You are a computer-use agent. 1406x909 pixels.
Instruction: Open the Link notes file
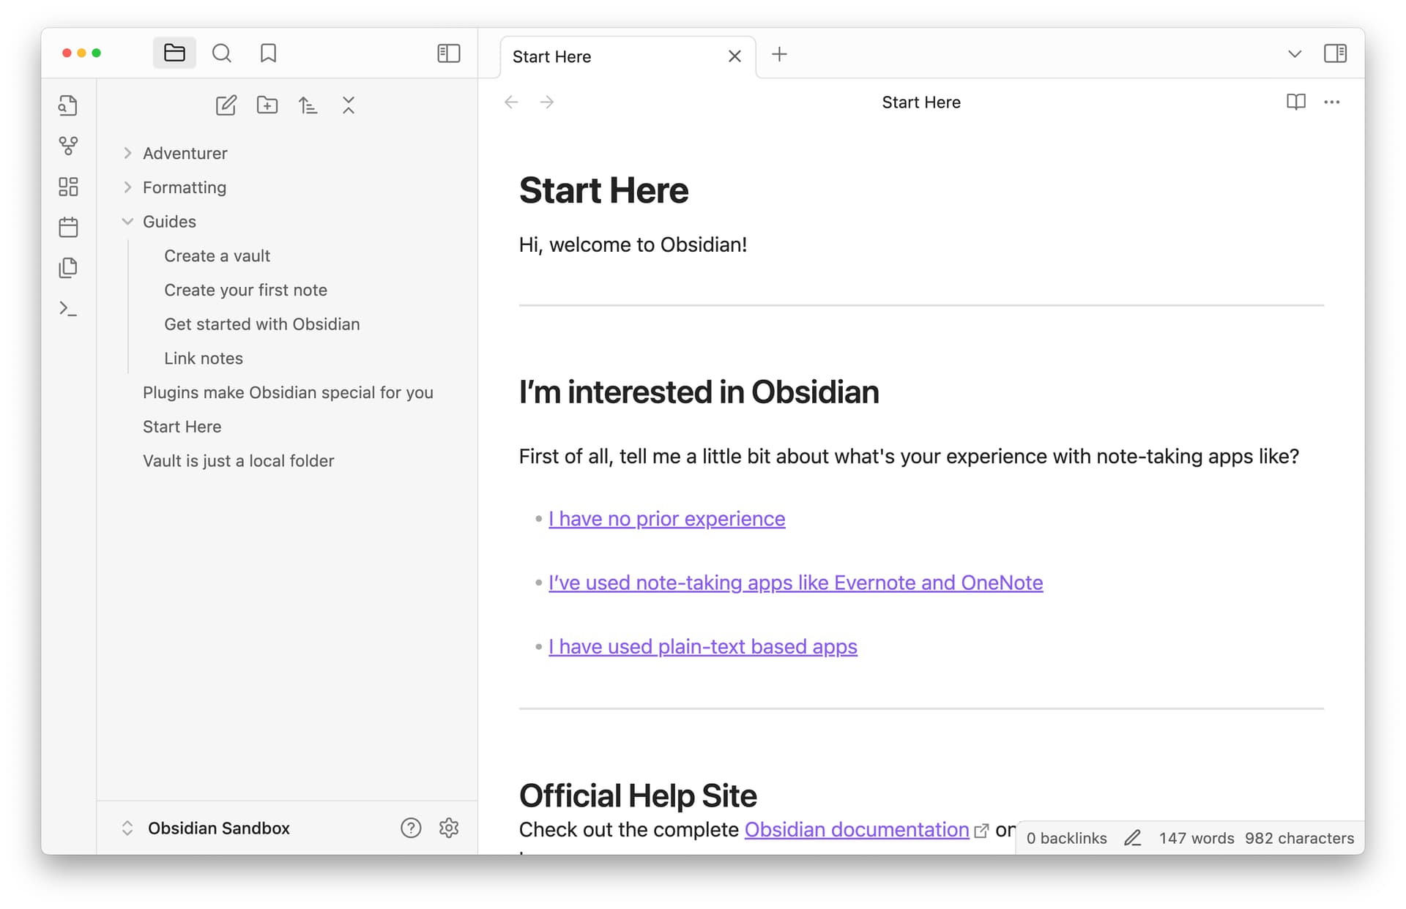point(203,359)
